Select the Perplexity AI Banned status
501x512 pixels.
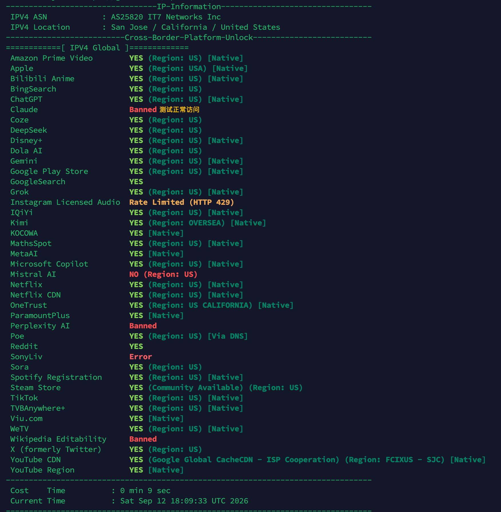tap(143, 326)
